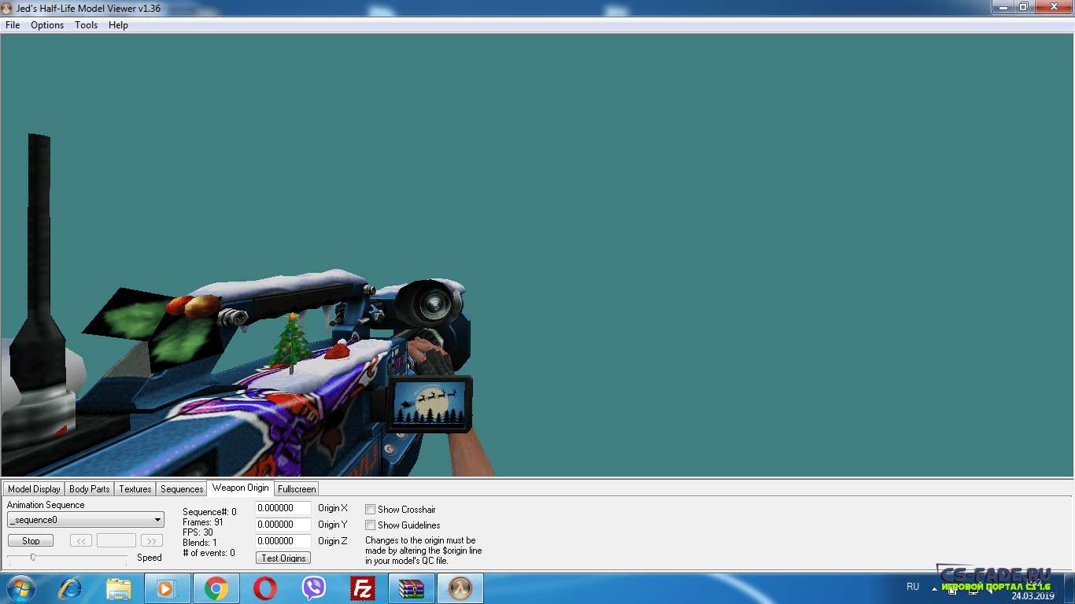Switch to the Model Display tab
Screen dimensions: 1075x604
click(x=34, y=489)
